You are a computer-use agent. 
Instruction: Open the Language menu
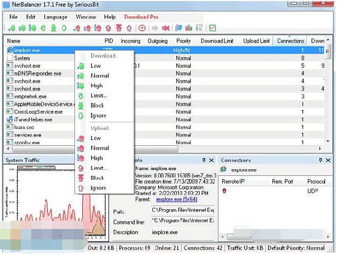[56, 17]
